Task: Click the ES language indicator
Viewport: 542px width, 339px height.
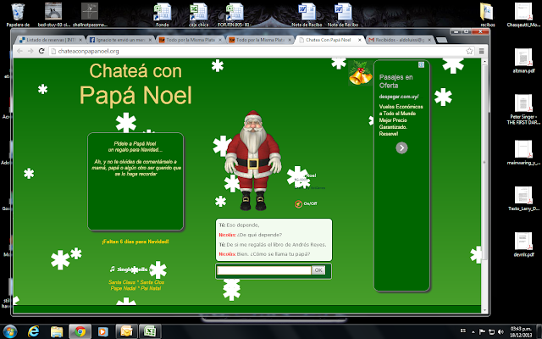Action: pos(463,331)
